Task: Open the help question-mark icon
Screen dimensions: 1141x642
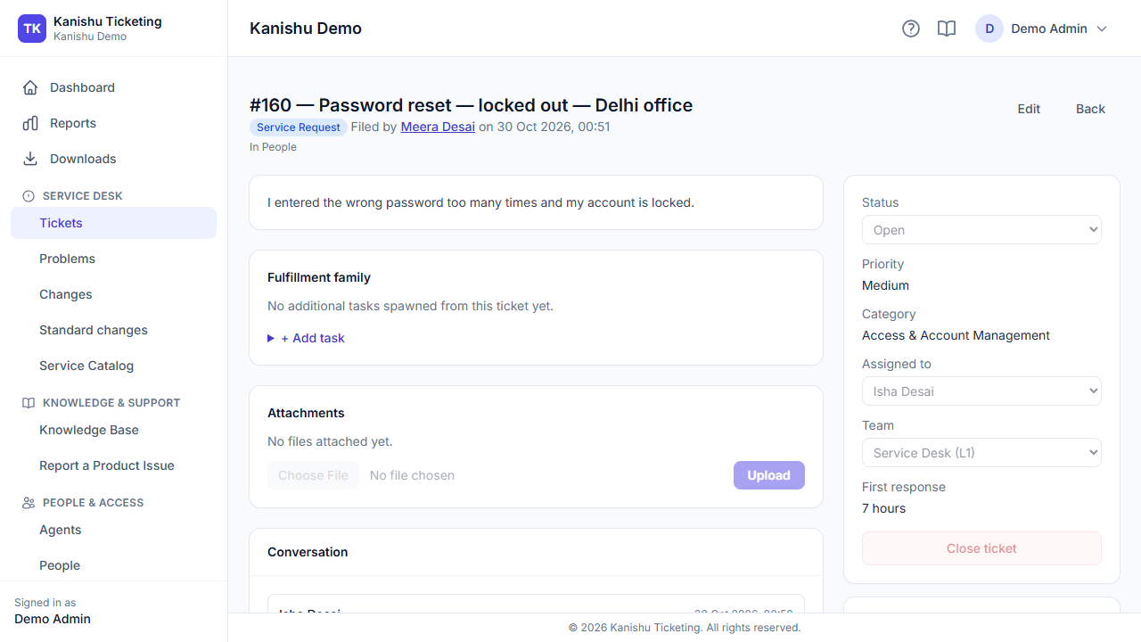Action: coord(911,29)
